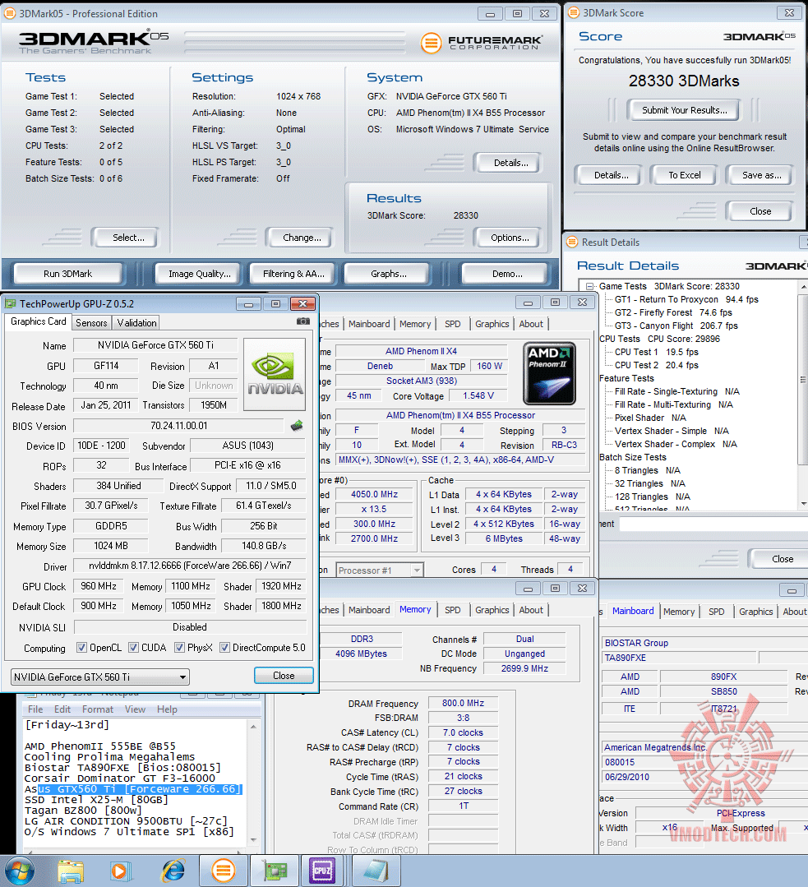
Task: Select the GT2 - Firefly Forest result row
Action: [x=672, y=312]
